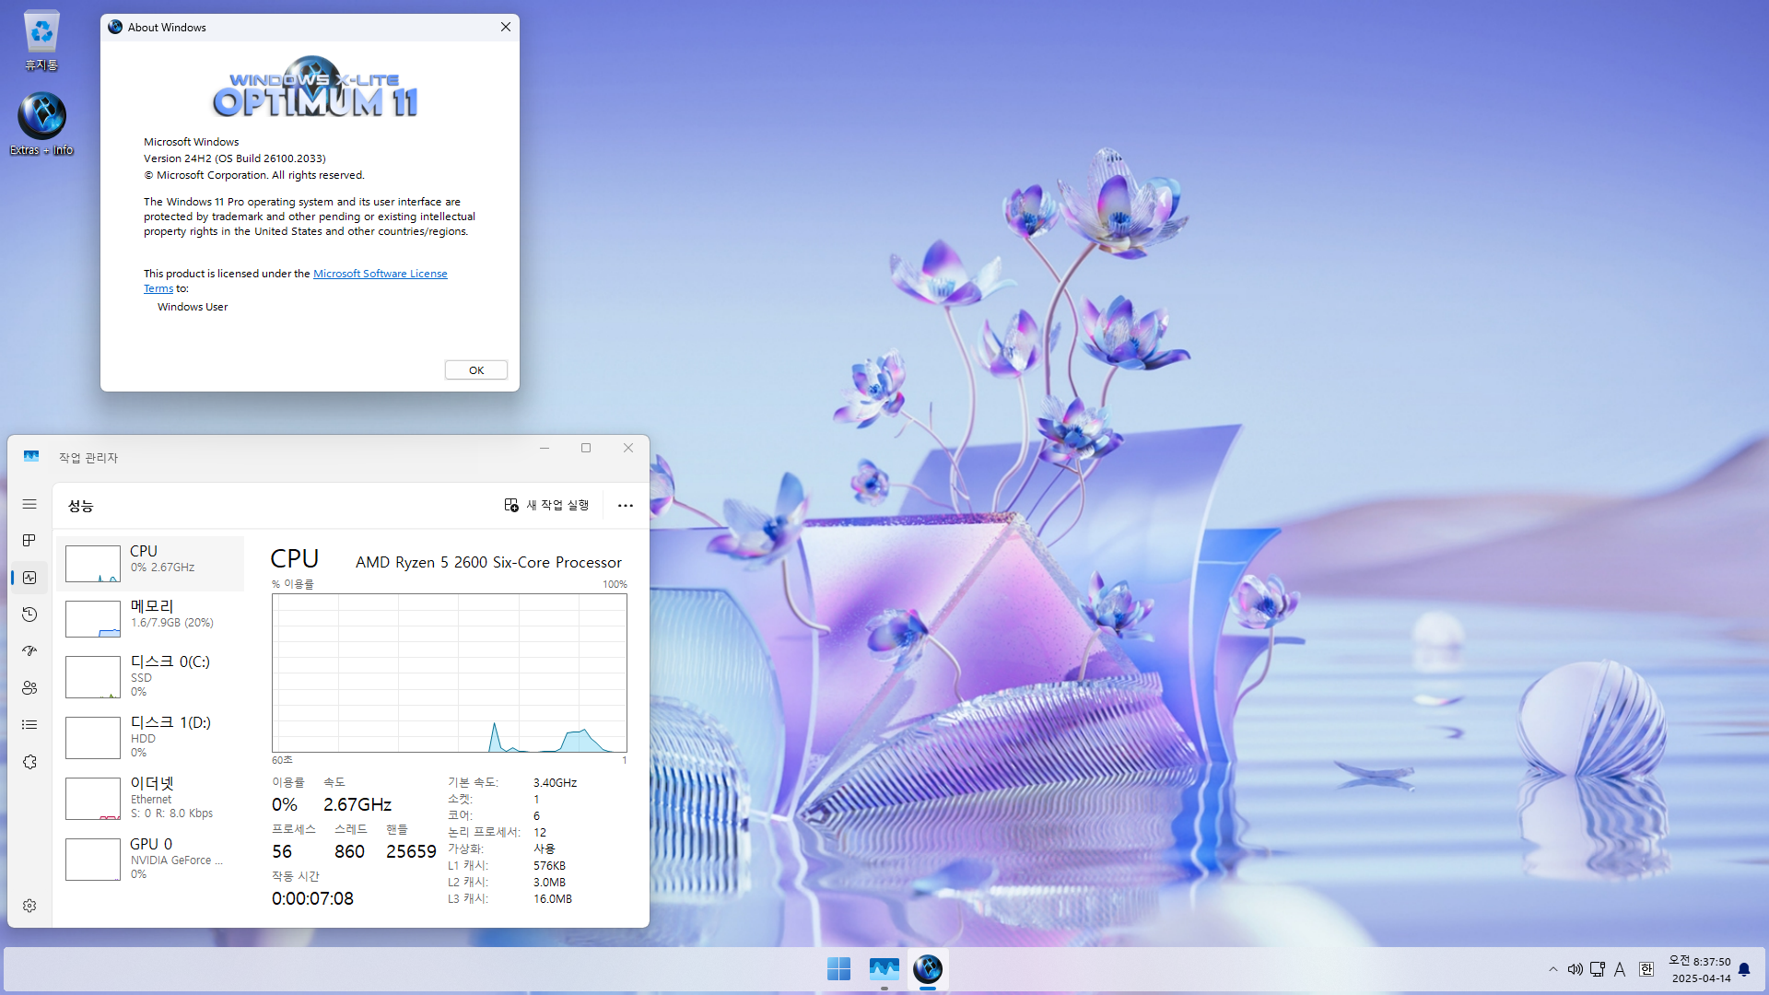Viewport: 1769px width, 995px height.
Task: Open the Services page icon
Action: (x=29, y=762)
